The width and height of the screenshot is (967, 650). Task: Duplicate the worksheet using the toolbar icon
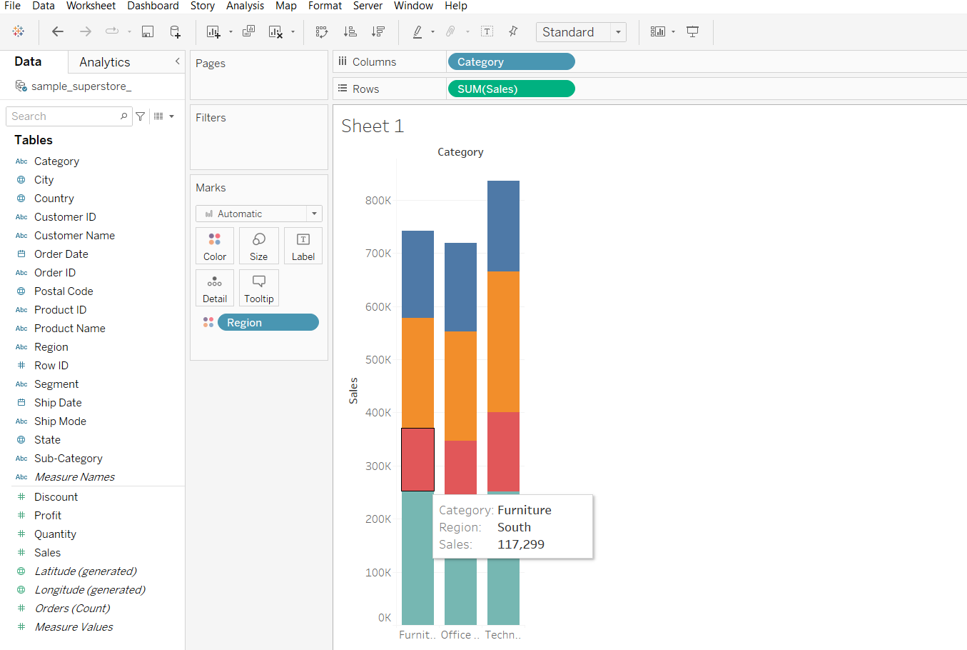pos(248,31)
